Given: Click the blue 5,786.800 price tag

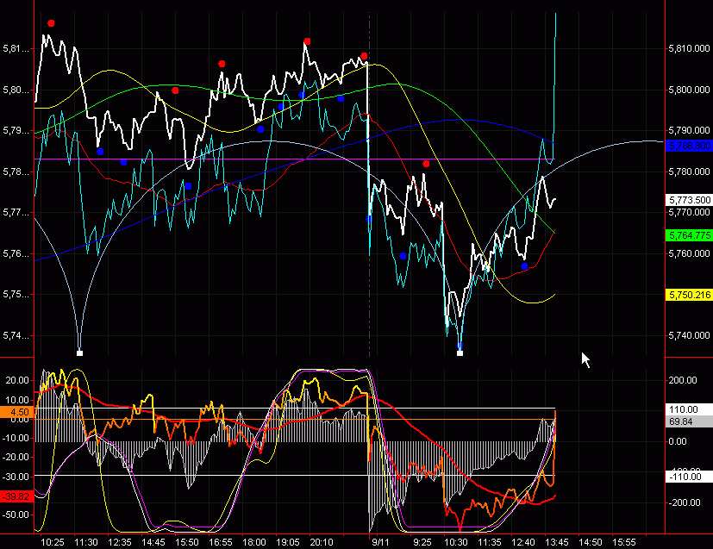Looking at the screenshot, I should (689, 146).
